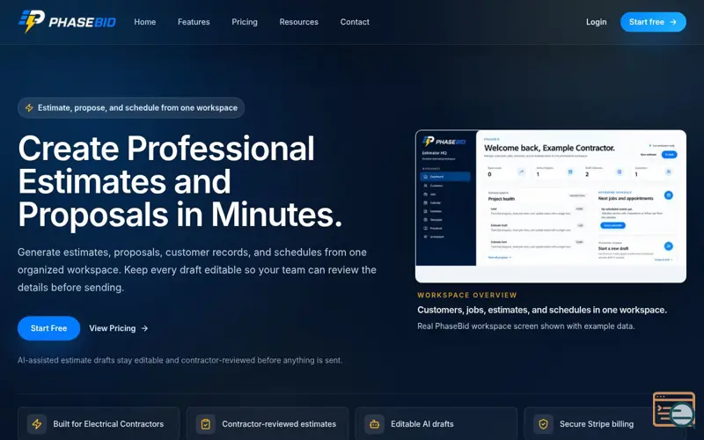The image size is (704, 440).
Task: Click the "Welcome back, Example Contractor." preview heading
Action: coord(549,148)
